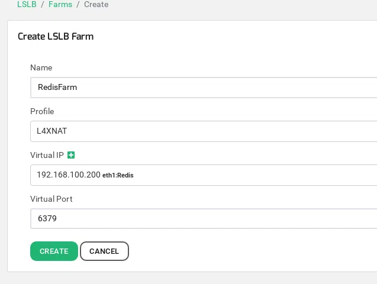Viewport: 377px width, 284px height.
Task: Open the Farms breadcrumb link
Action: click(60, 4)
